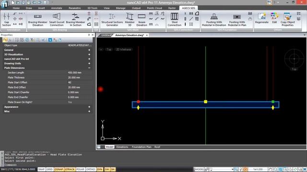Open the Manage ribbon tab

120,8
